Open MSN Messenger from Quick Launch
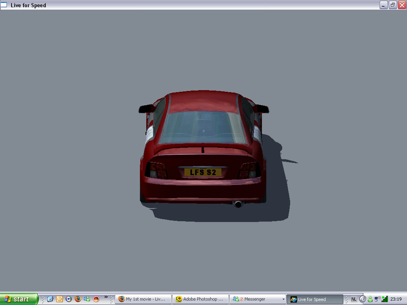This screenshot has height=305, width=407. tap(87, 299)
